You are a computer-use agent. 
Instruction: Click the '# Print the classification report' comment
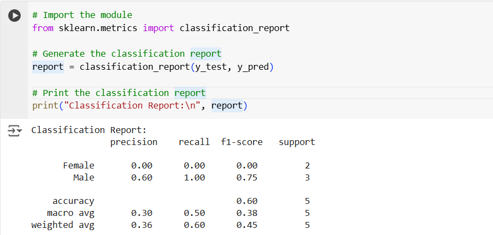[x=119, y=93]
